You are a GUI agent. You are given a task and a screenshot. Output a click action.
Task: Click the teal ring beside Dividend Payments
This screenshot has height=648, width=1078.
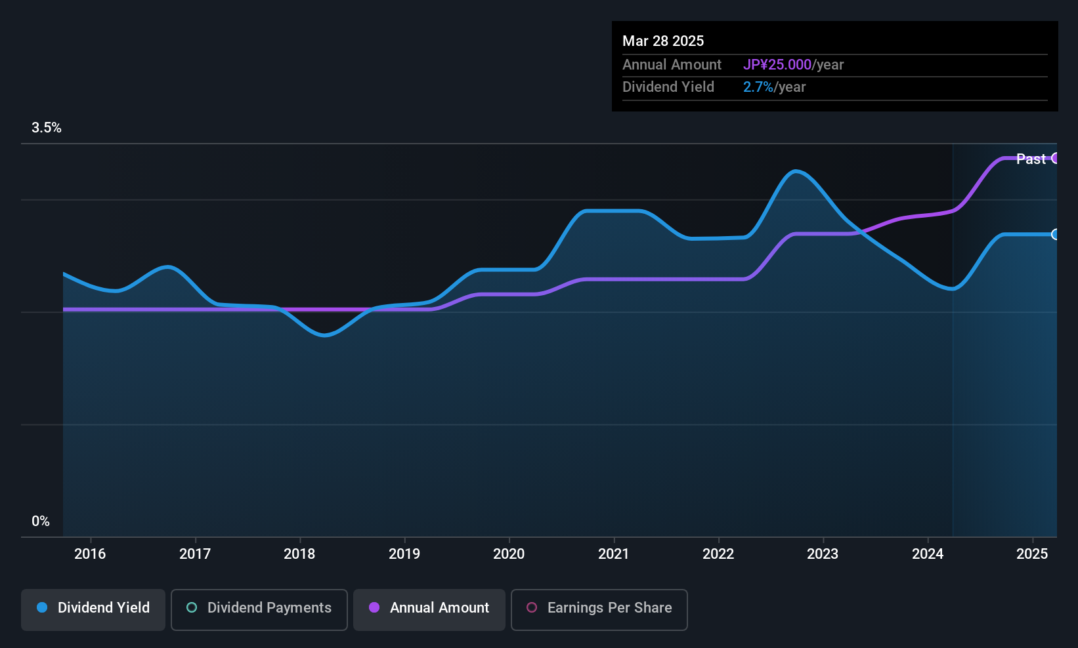(192, 608)
